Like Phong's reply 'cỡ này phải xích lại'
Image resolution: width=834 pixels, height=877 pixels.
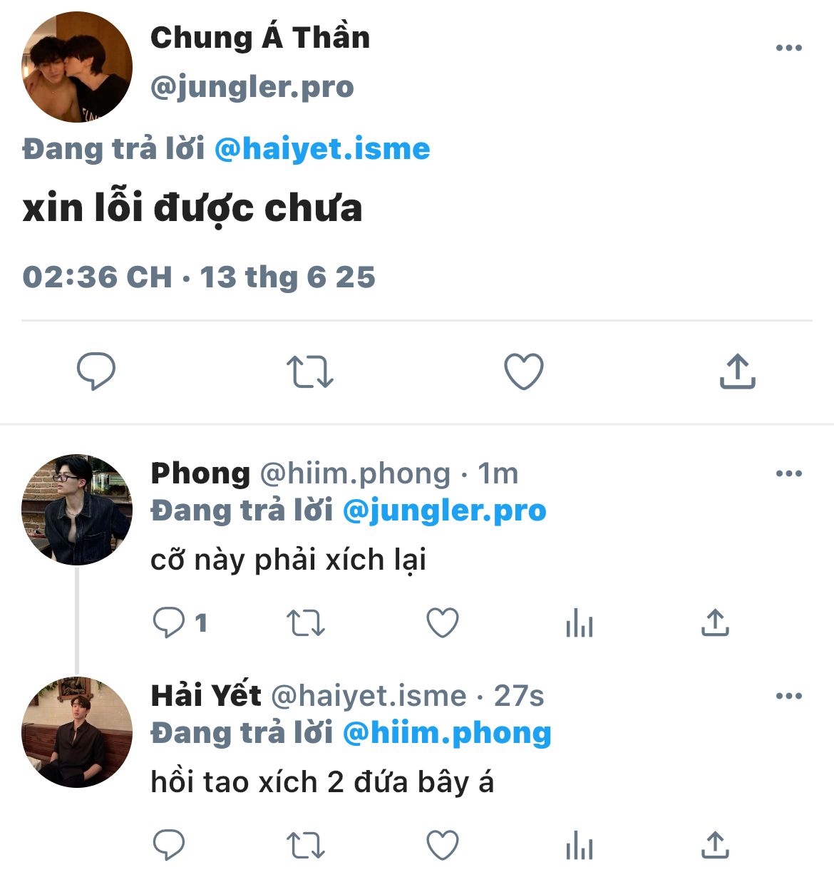click(443, 622)
